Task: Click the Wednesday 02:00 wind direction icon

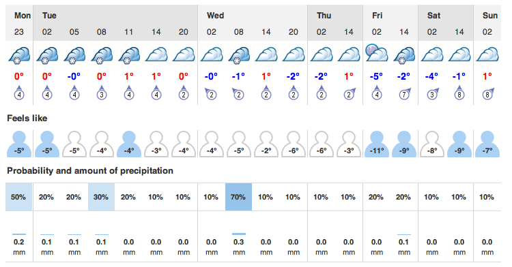Action: (x=211, y=94)
